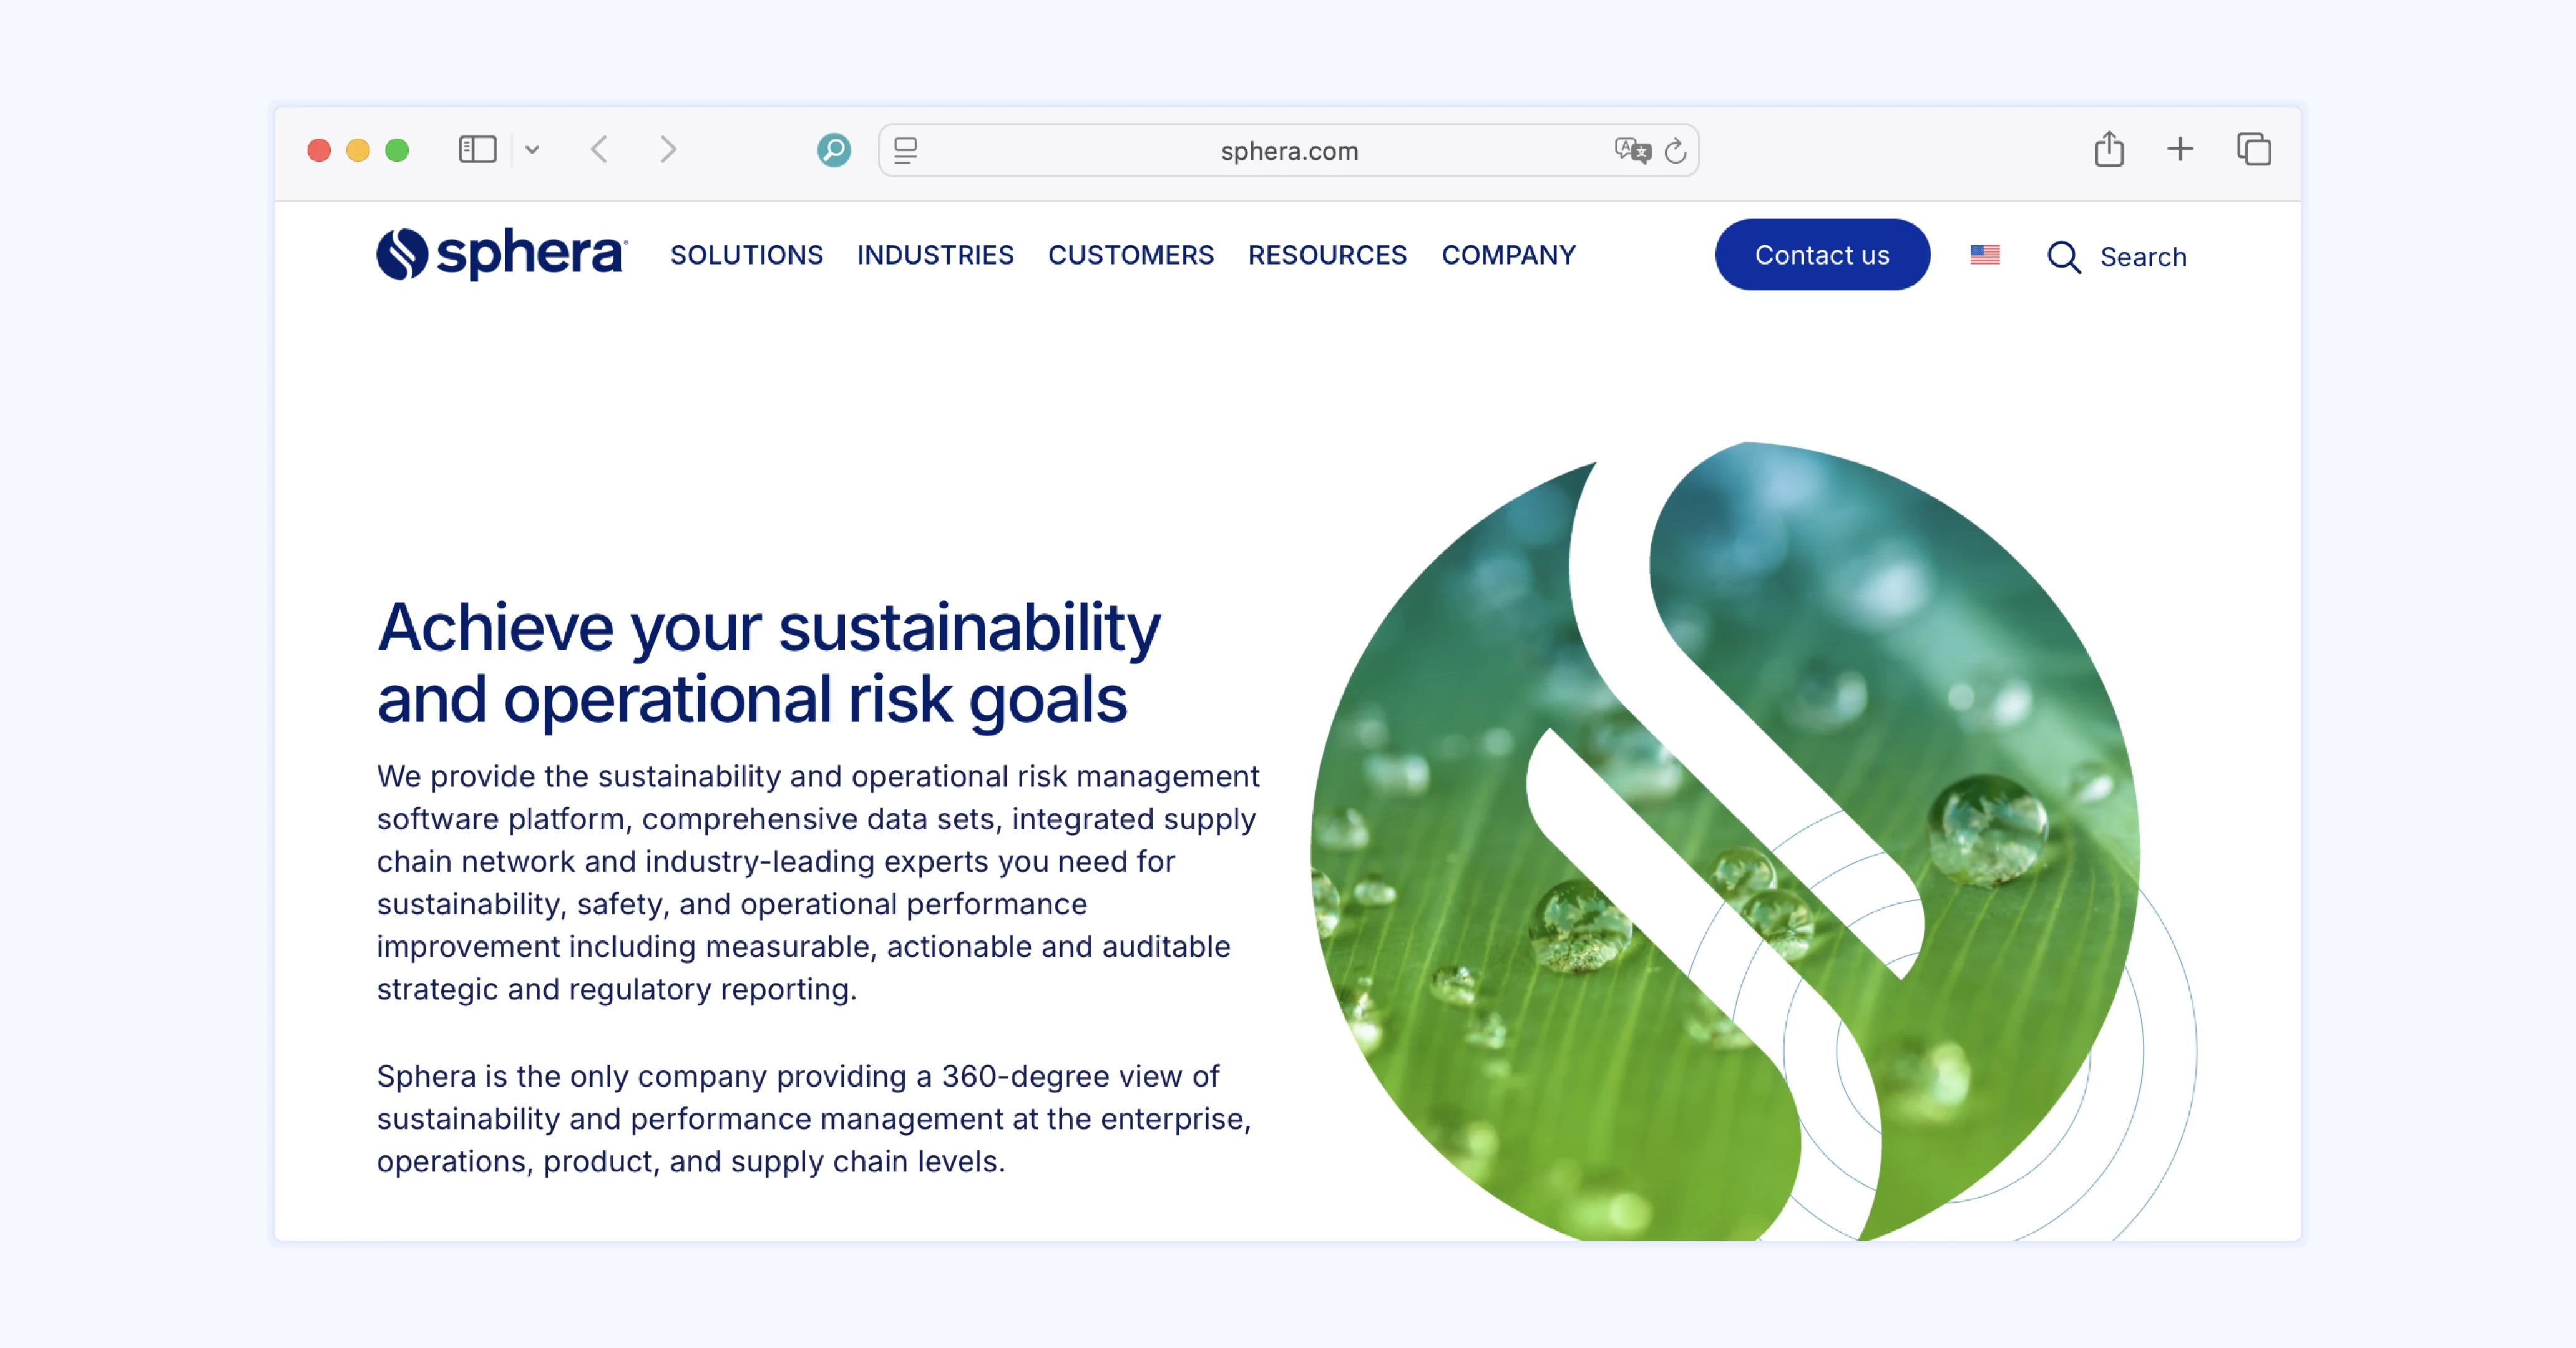This screenshot has height=1348, width=2576.
Task: Open the Share button
Action: coord(2109,149)
